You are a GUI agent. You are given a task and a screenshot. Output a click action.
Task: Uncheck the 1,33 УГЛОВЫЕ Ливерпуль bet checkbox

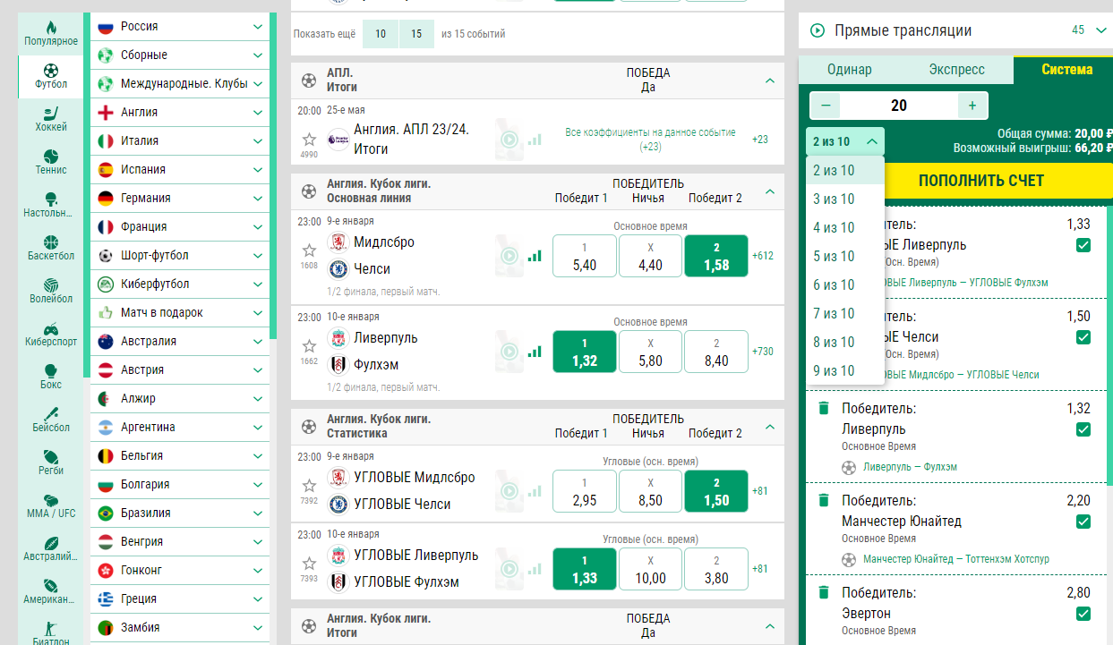point(1083,245)
